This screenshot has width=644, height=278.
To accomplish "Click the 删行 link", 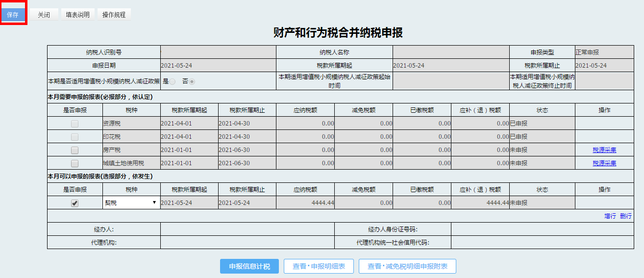I will point(626,216).
